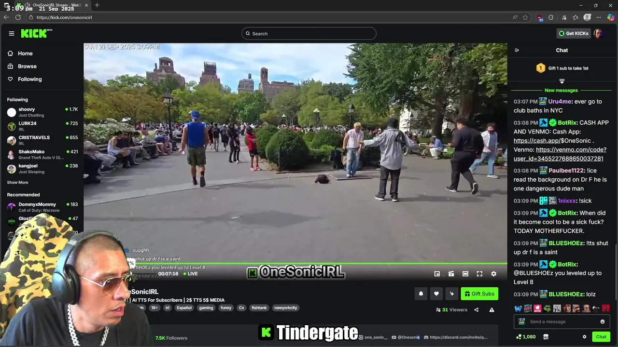Image resolution: width=618 pixels, height=347 pixels.
Task: Open the LURK24 channel from Following
Action: [42, 126]
